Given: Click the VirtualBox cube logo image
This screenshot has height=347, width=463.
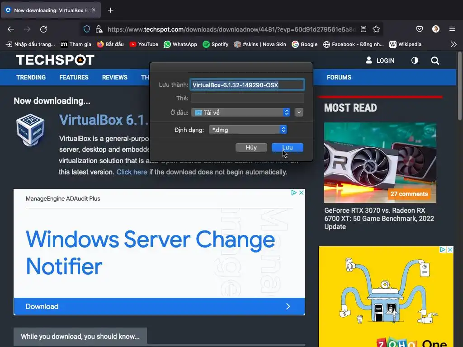Looking at the screenshot, I should tap(30, 130).
